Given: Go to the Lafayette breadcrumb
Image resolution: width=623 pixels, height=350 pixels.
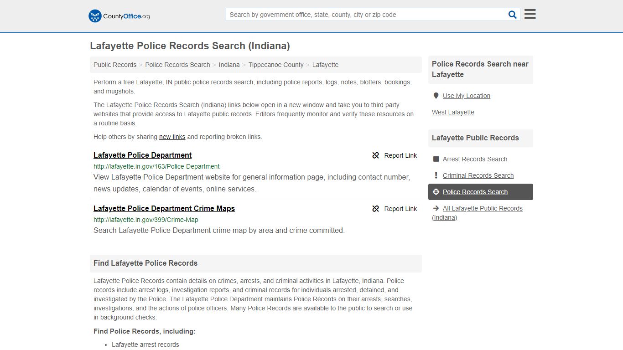Looking at the screenshot, I should 325,65.
